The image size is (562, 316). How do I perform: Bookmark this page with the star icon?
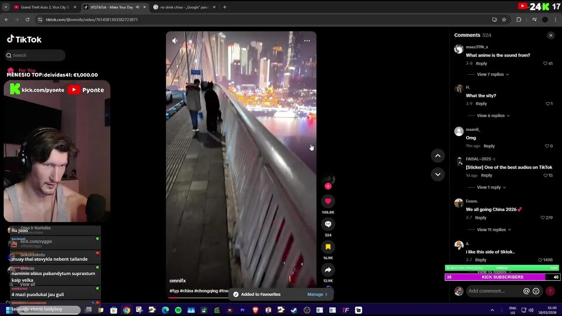(x=504, y=19)
